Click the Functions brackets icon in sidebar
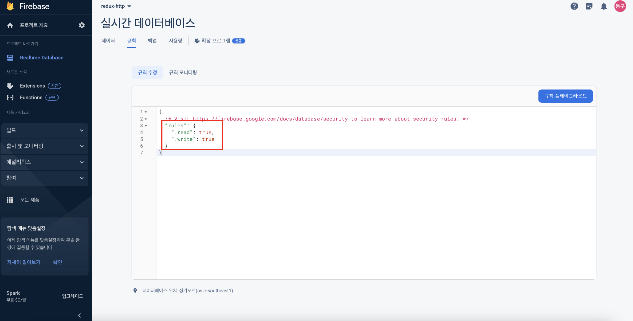 point(10,98)
